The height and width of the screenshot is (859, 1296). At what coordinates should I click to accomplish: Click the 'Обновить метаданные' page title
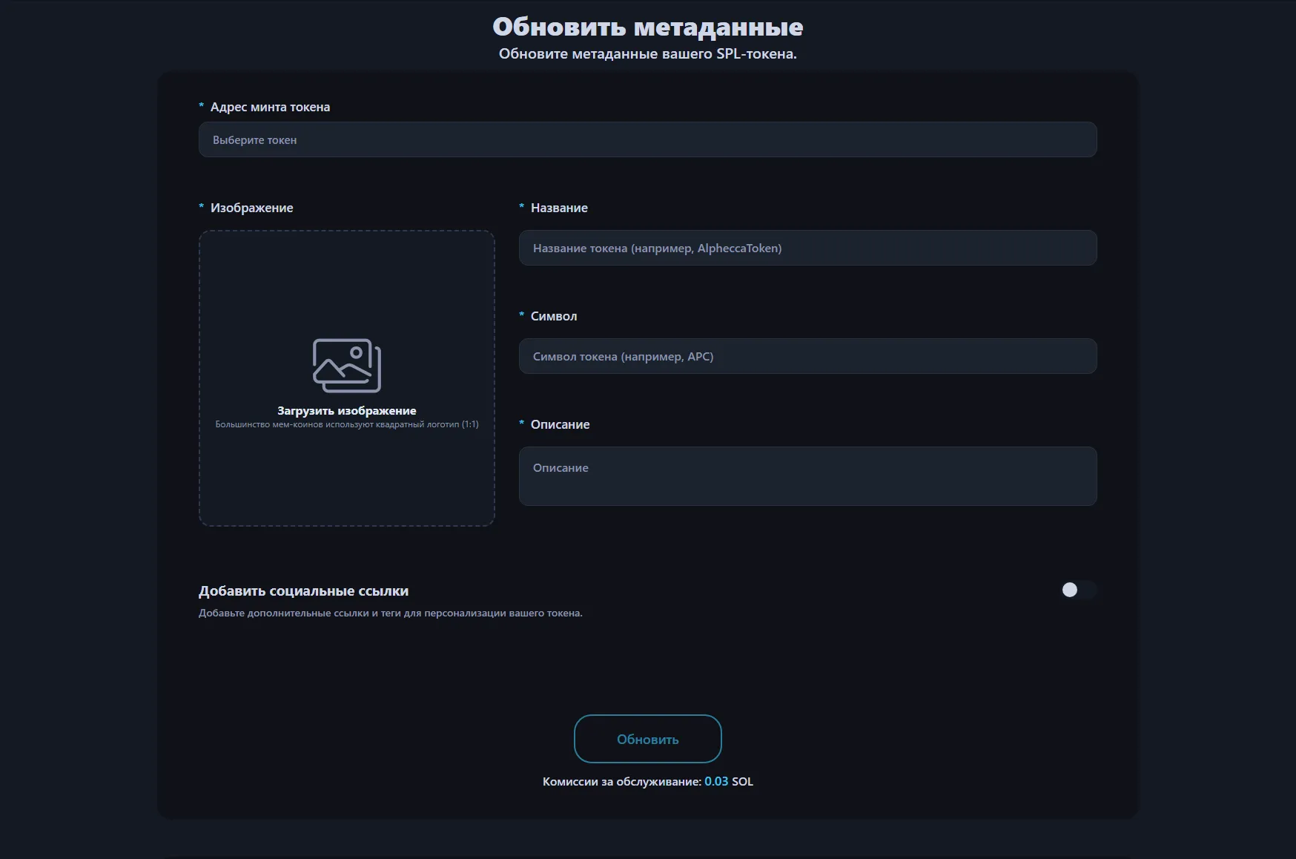pyautogui.click(x=647, y=27)
